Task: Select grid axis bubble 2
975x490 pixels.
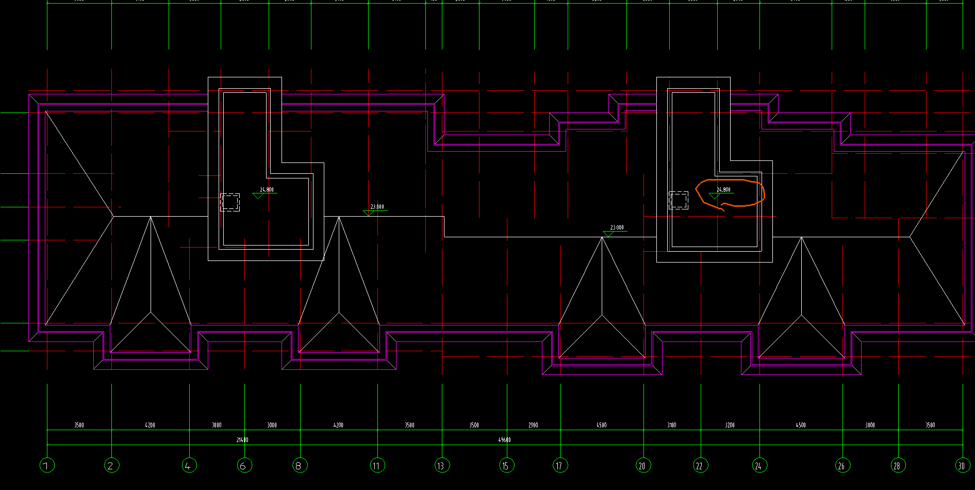Action: coord(112,466)
